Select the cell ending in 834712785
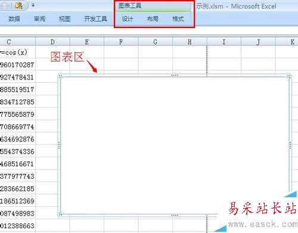The height and width of the screenshot is (233, 298). [17, 102]
